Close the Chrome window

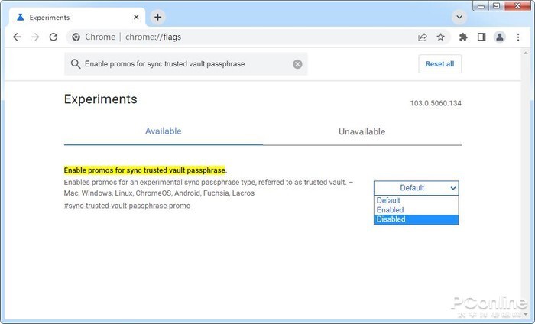pyautogui.click(x=517, y=6)
